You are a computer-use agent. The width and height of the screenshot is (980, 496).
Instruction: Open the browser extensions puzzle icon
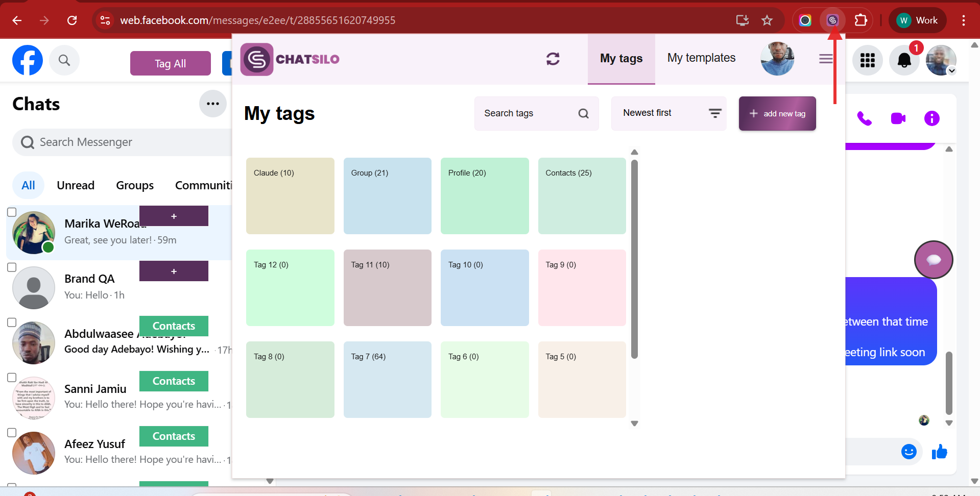coord(861,20)
